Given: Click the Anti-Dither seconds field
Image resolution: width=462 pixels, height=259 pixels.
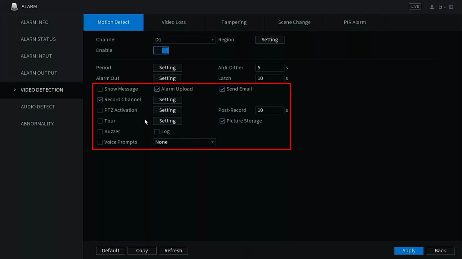Looking at the screenshot, I should click(x=269, y=68).
